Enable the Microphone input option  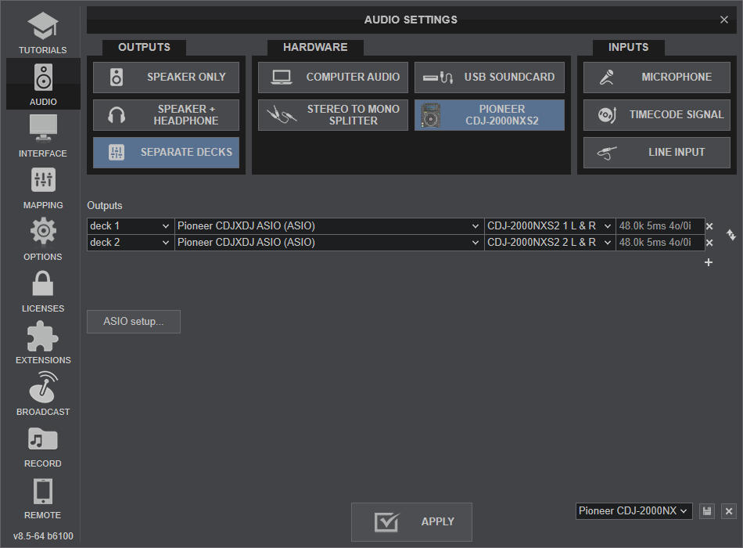656,78
